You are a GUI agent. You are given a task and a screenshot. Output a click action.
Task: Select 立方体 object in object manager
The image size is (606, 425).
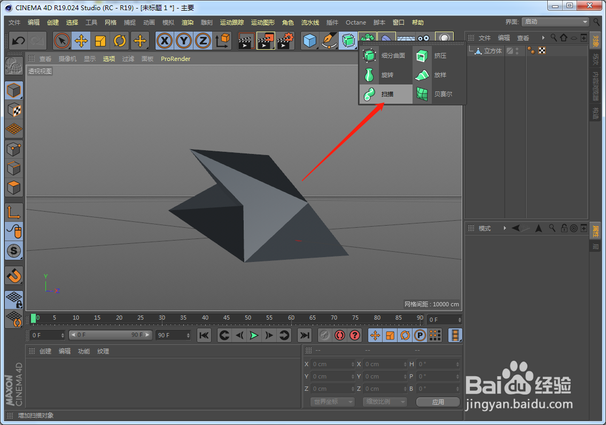pyautogui.click(x=493, y=51)
